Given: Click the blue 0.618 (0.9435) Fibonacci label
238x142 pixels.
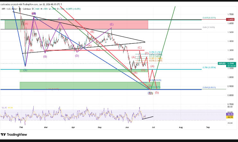Looking at the screenshot, I should tap(155, 80).
